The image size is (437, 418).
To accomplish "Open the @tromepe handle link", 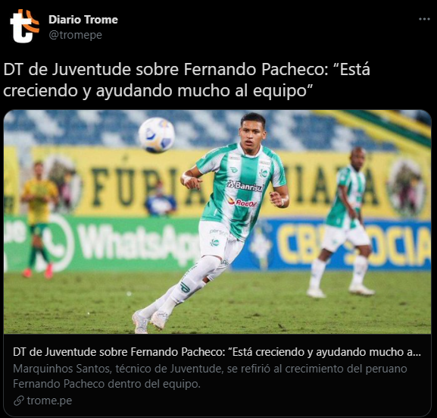I will pos(75,35).
